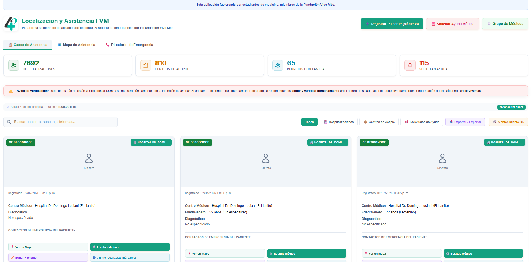
Task: Open Grupo de Médicos
Action: (505, 24)
